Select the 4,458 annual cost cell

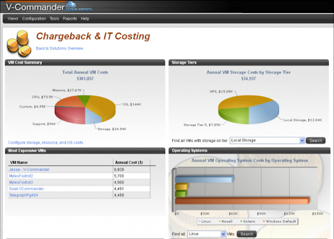(x=132, y=195)
